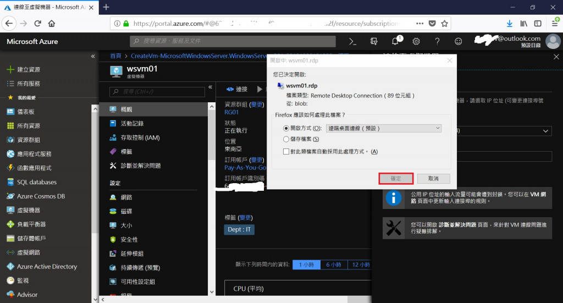Open Firefox library icon

[x=524, y=24]
